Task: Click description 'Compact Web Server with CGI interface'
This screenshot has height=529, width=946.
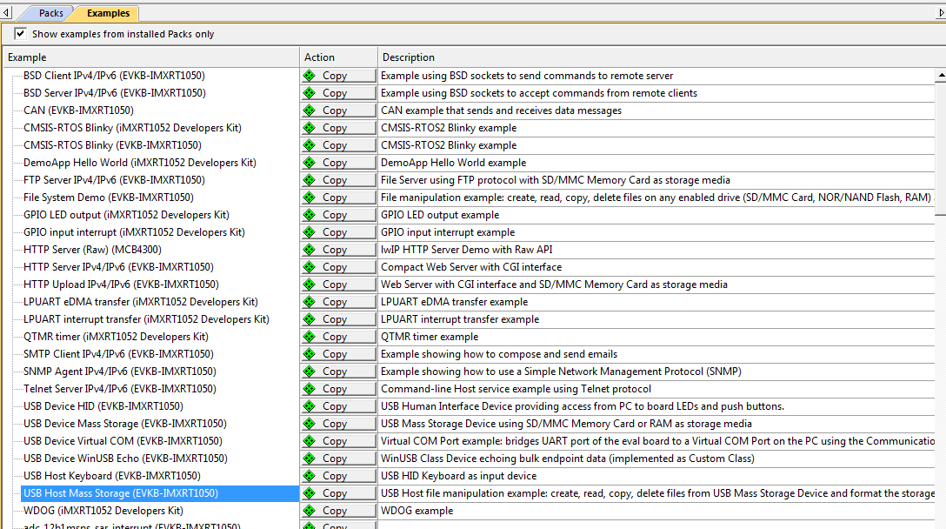Action: [x=471, y=267]
